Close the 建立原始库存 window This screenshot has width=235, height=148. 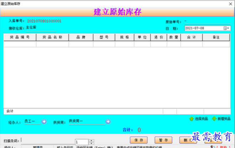click(230, 4)
